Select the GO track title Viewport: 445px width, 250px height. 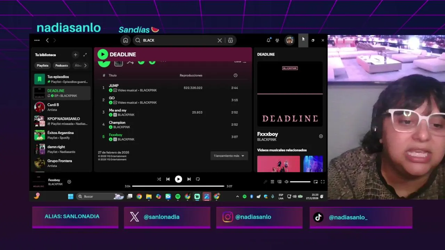pos(112,98)
